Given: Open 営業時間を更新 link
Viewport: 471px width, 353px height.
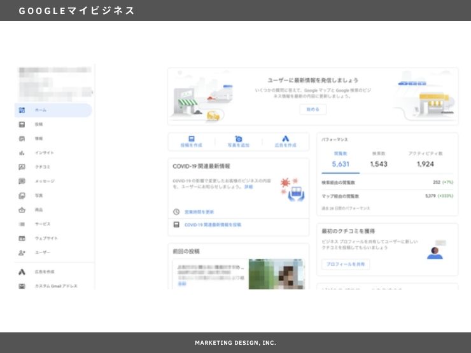Looking at the screenshot, I should 199,211.
